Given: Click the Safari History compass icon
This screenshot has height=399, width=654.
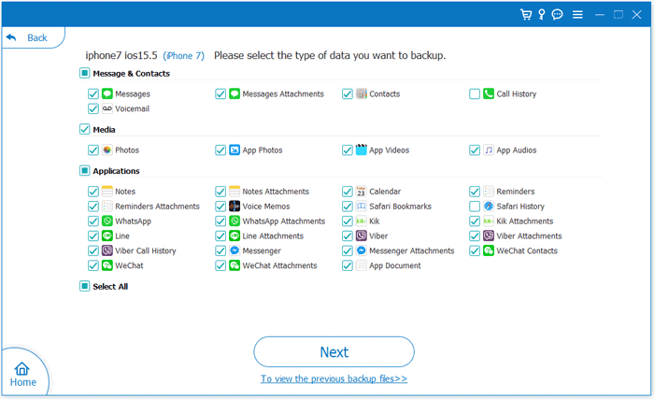Looking at the screenshot, I should (x=489, y=207).
